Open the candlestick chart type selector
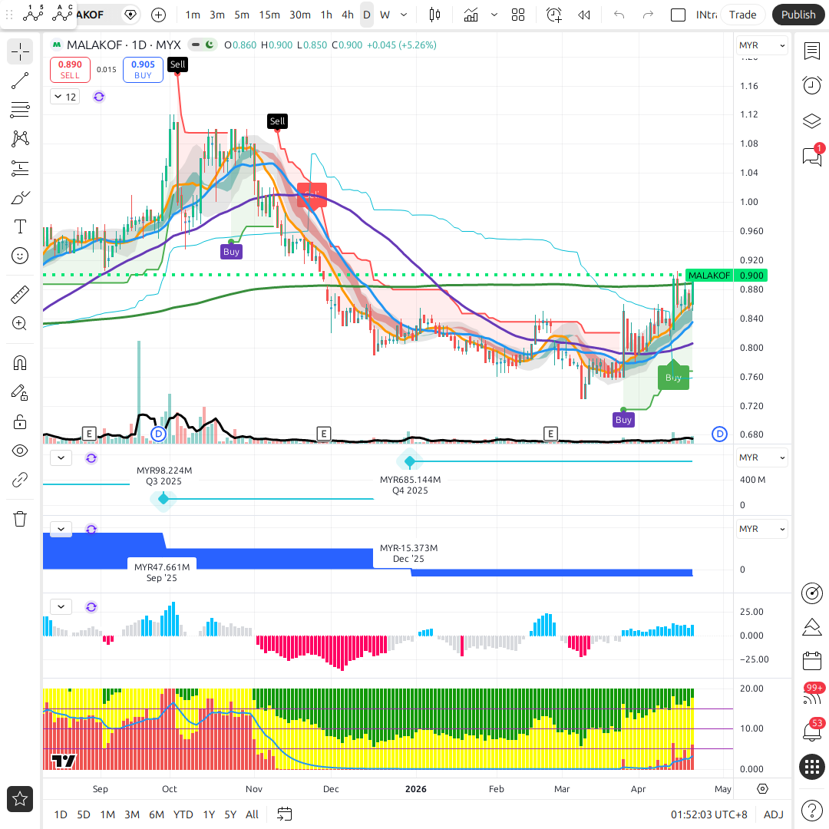Viewport: 829px width, 829px height. (x=435, y=15)
